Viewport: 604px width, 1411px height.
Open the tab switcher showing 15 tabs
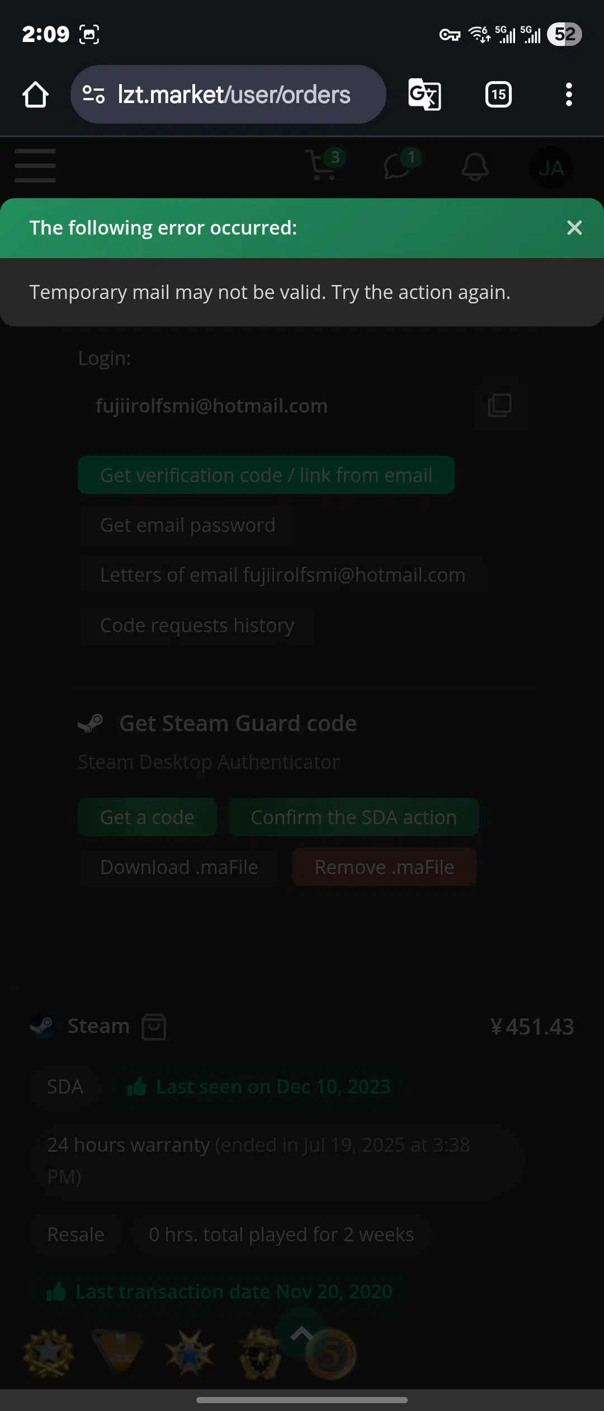(x=498, y=95)
